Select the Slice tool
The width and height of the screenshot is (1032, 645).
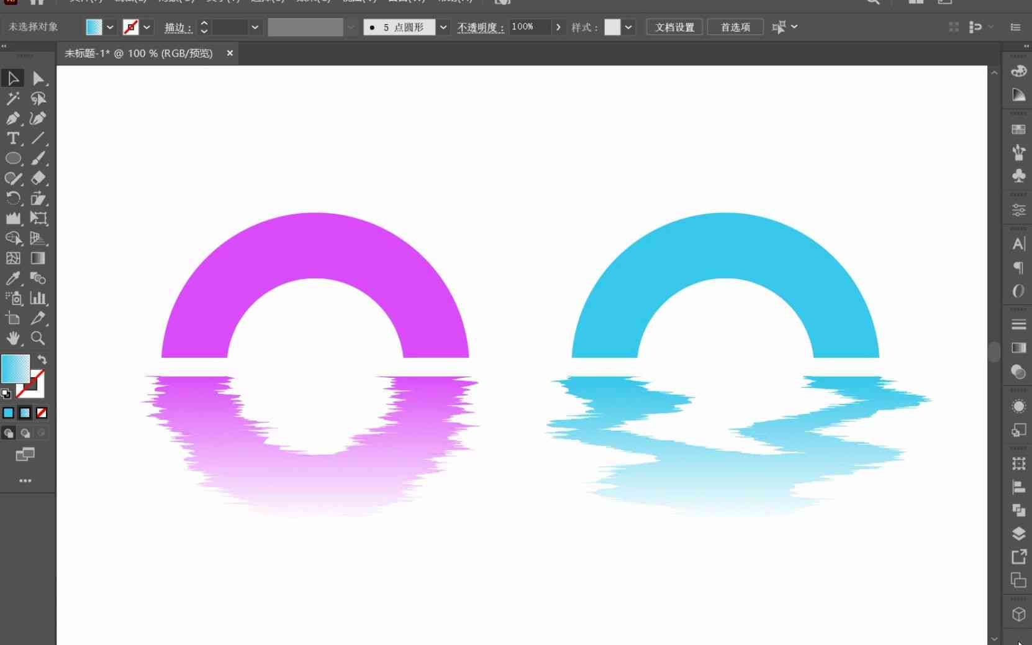pyautogui.click(x=38, y=318)
